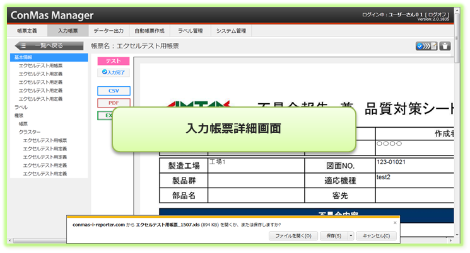Click the pink テスト label tag
This screenshot has width=470, height=253.
click(114, 61)
